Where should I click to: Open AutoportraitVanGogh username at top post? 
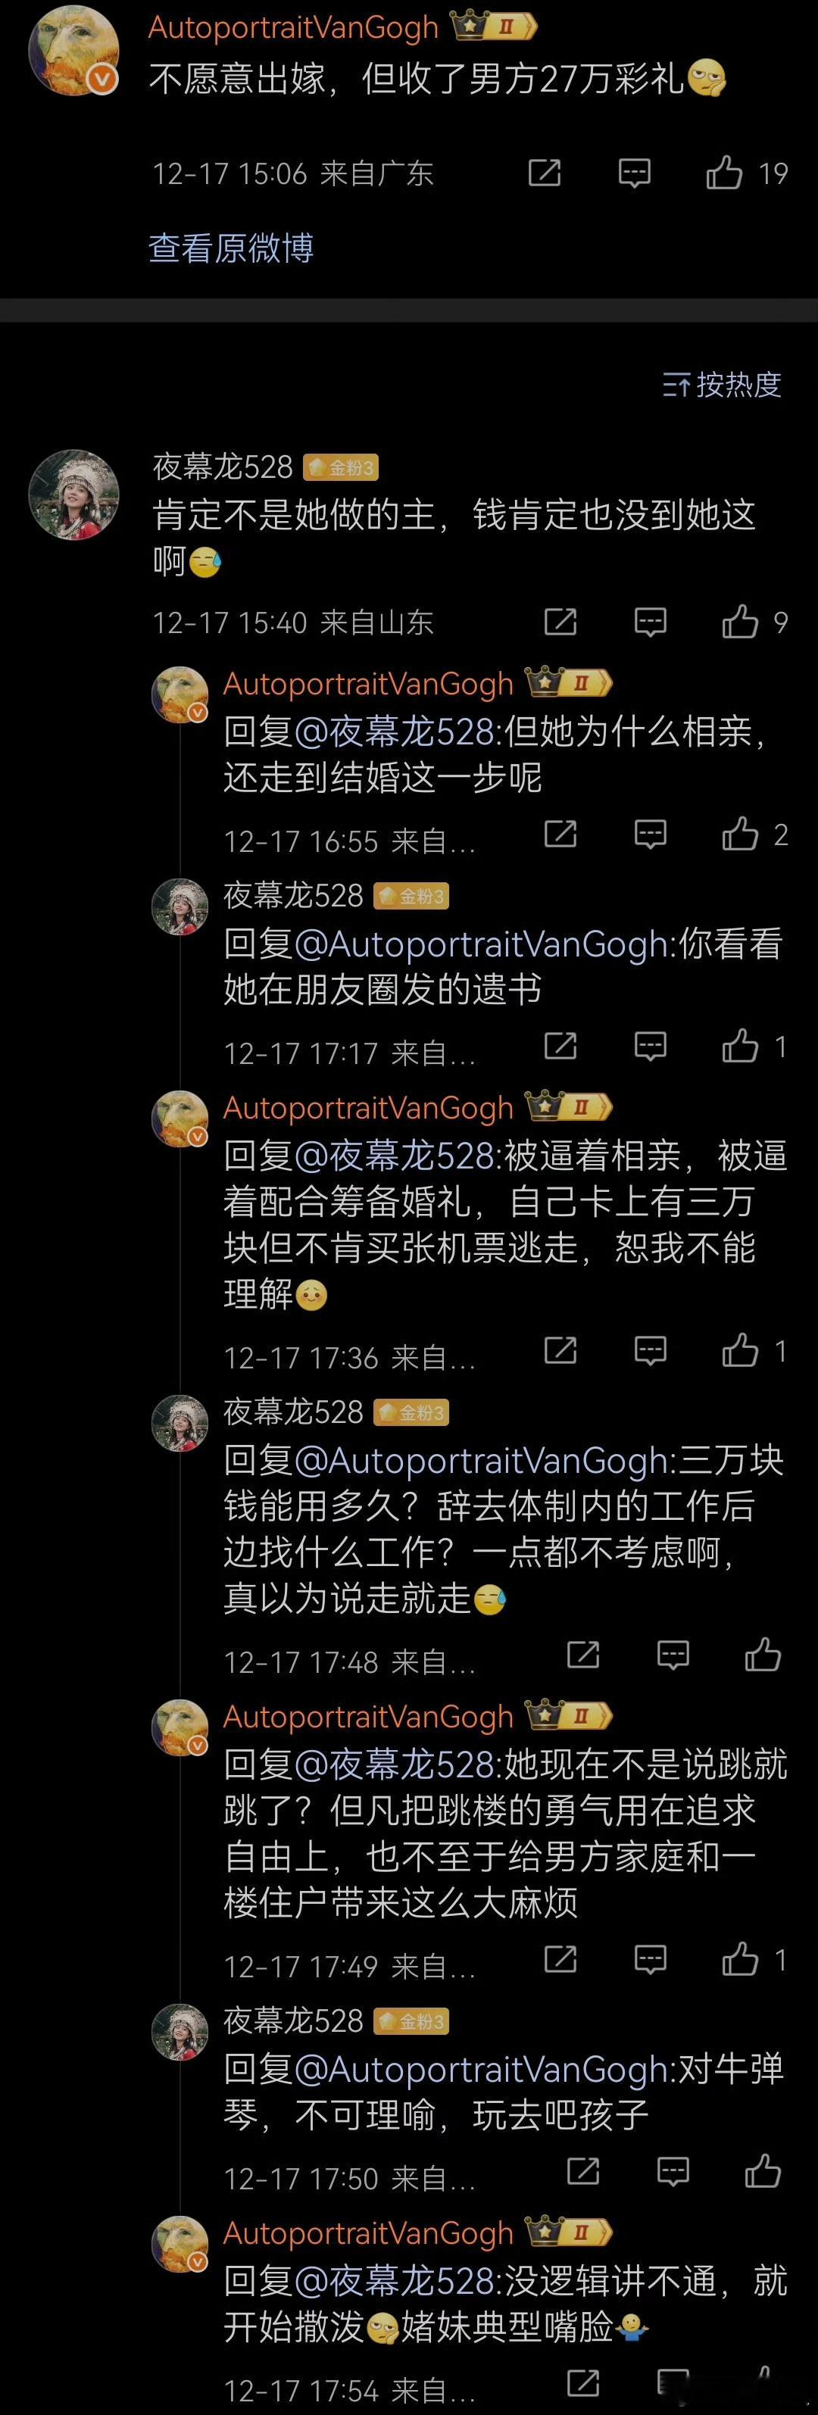click(294, 27)
